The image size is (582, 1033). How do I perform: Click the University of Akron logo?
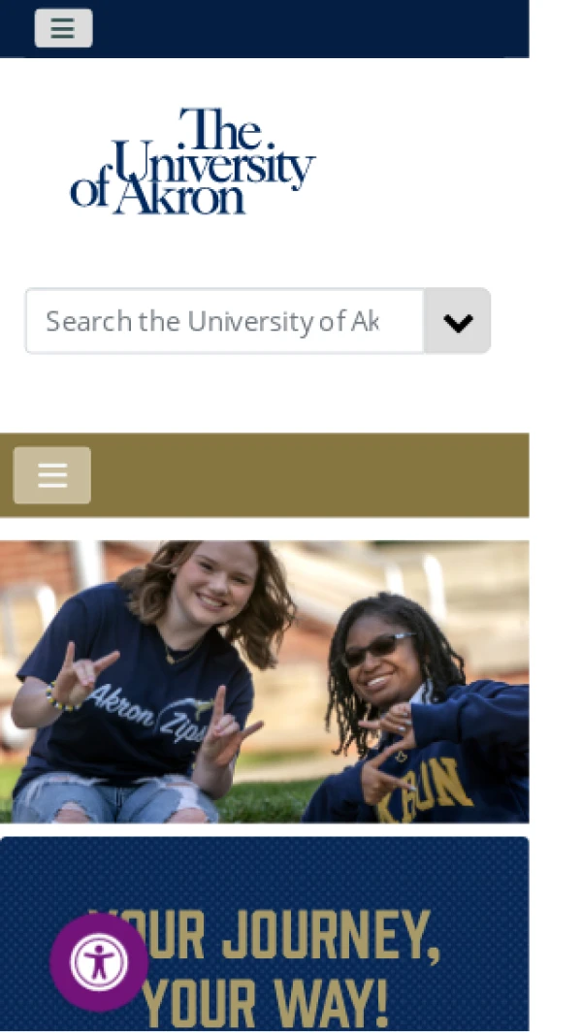(x=192, y=161)
